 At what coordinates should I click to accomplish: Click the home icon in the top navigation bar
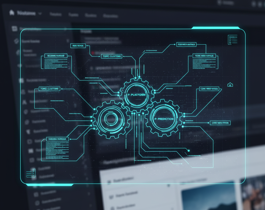click(12, 13)
